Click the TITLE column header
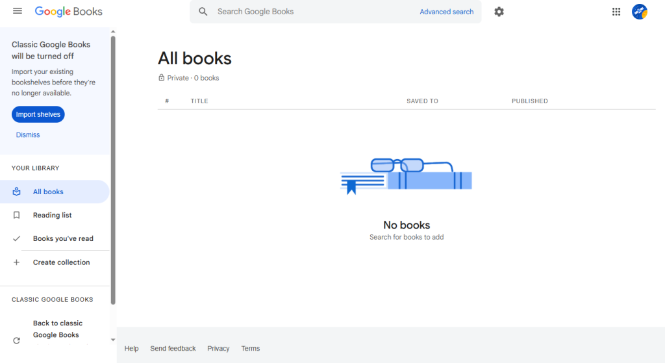 (x=199, y=101)
